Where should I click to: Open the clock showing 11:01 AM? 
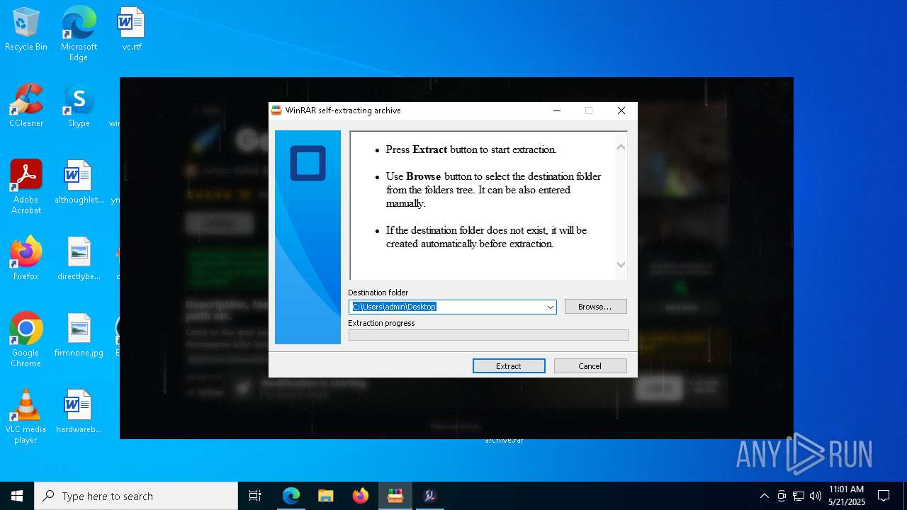847,496
